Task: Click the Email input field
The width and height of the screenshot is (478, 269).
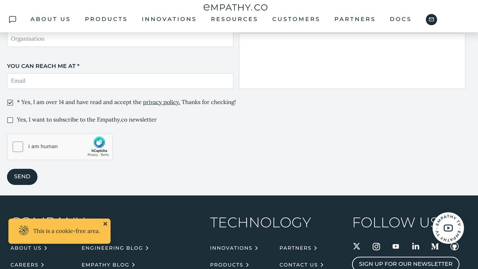Action: [119, 81]
